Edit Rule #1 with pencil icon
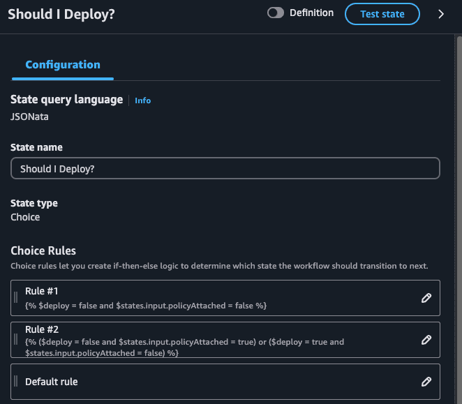The image size is (462, 404). coord(426,298)
